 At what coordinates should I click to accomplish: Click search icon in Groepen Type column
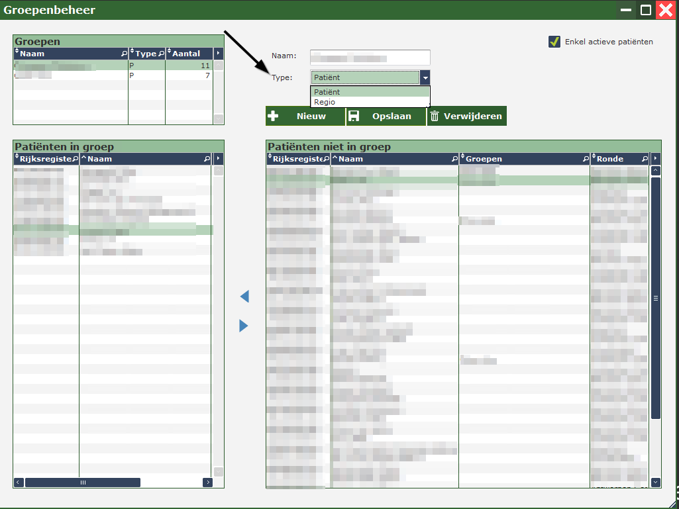161,54
